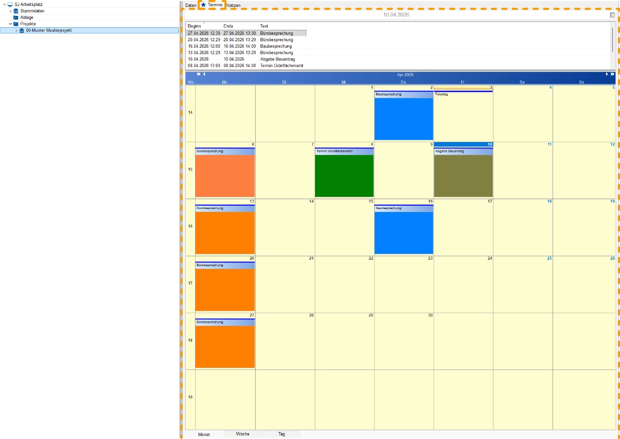620x439 pixels.
Task: Expand the 00-Muster Musterprojekt node
Action: point(16,30)
